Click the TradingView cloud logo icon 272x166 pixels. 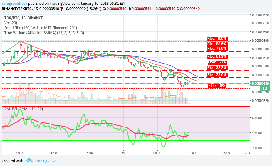click(29, 160)
